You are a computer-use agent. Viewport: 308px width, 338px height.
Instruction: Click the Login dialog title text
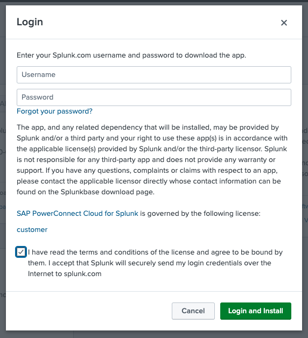tap(30, 22)
